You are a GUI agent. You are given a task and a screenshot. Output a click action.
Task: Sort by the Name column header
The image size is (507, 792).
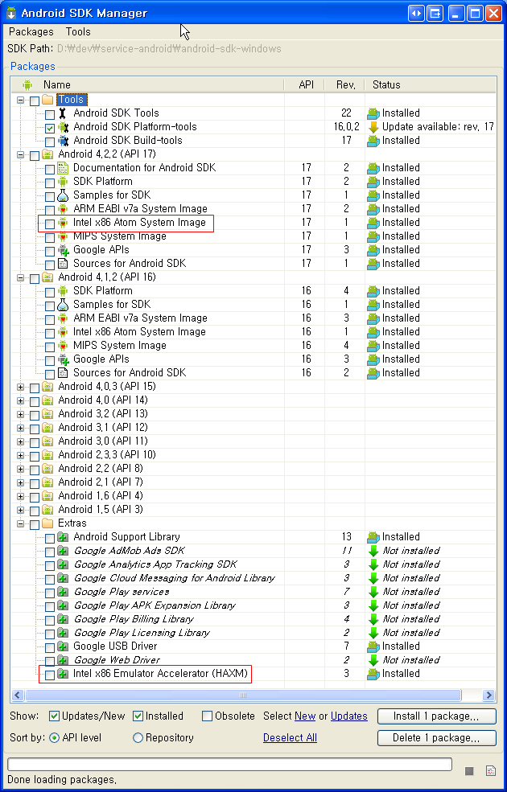pos(148,85)
